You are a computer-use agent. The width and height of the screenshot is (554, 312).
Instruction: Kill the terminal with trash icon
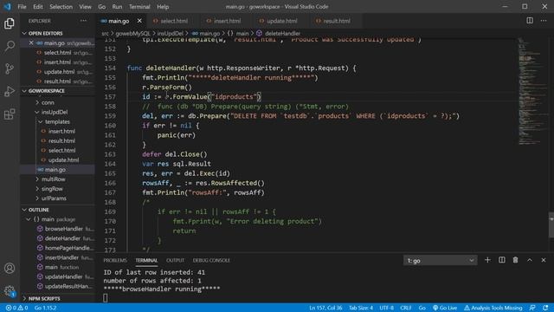click(x=516, y=260)
